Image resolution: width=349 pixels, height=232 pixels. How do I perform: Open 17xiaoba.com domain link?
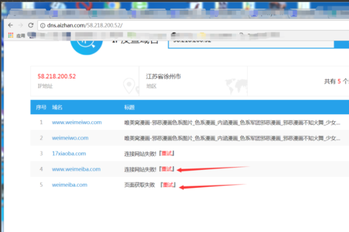pyautogui.click(x=69, y=153)
